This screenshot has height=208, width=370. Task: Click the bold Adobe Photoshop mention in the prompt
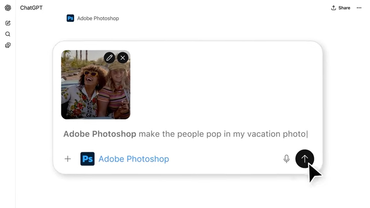[100, 134]
